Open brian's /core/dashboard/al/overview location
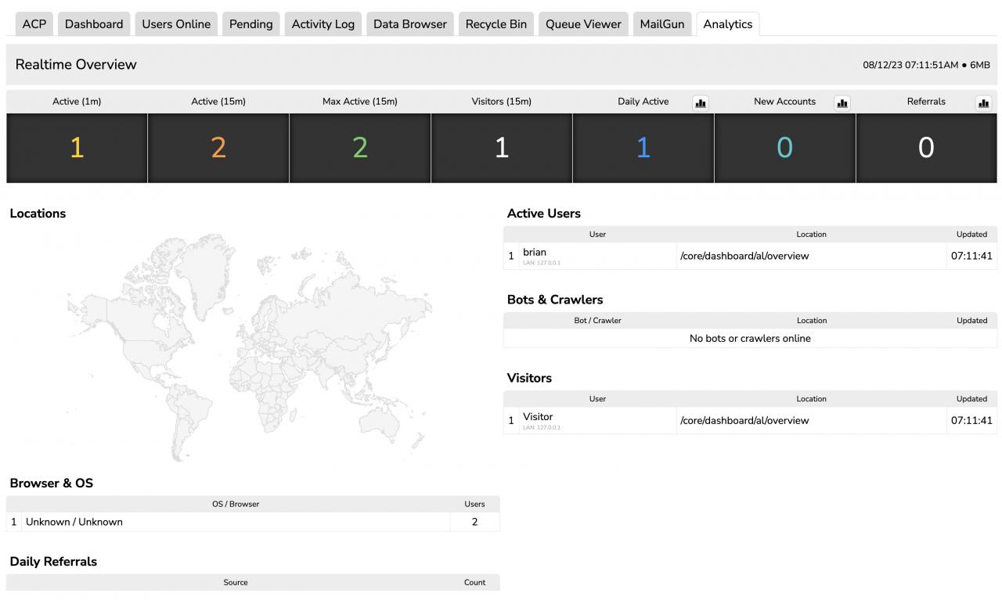The image size is (1002, 604). (744, 256)
